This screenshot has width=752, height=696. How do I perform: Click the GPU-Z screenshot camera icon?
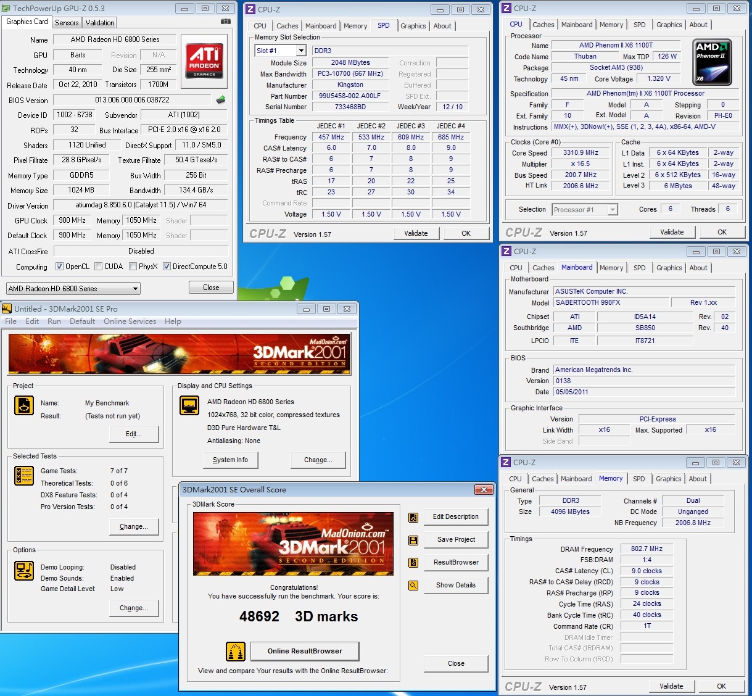click(x=226, y=22)
